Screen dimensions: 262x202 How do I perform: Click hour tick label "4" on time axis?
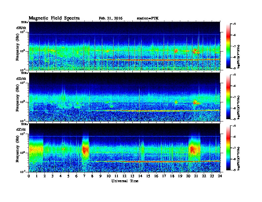[x=61, y=176]
